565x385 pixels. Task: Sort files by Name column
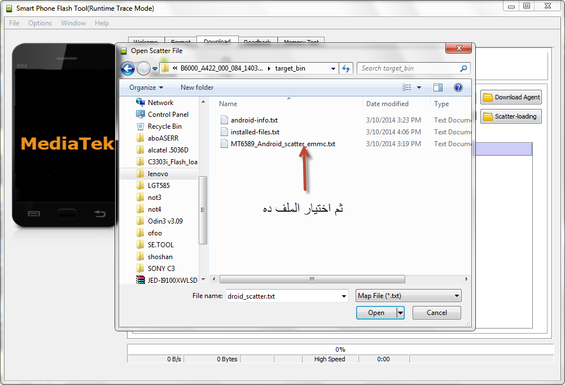tap(228, 104)
